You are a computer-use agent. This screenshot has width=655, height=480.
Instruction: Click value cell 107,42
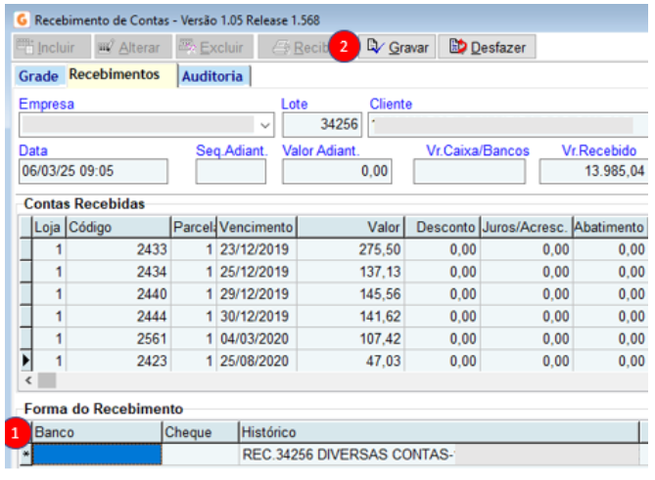point(351,338)
